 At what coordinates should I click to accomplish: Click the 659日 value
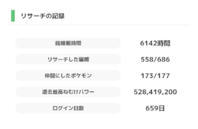pyautogui.click(x=155, y=108)
